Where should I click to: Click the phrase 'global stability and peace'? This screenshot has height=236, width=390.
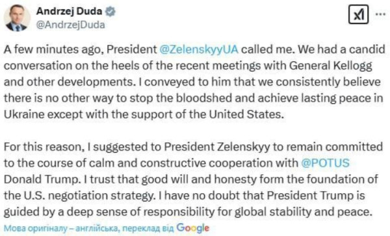click(303, 212)
